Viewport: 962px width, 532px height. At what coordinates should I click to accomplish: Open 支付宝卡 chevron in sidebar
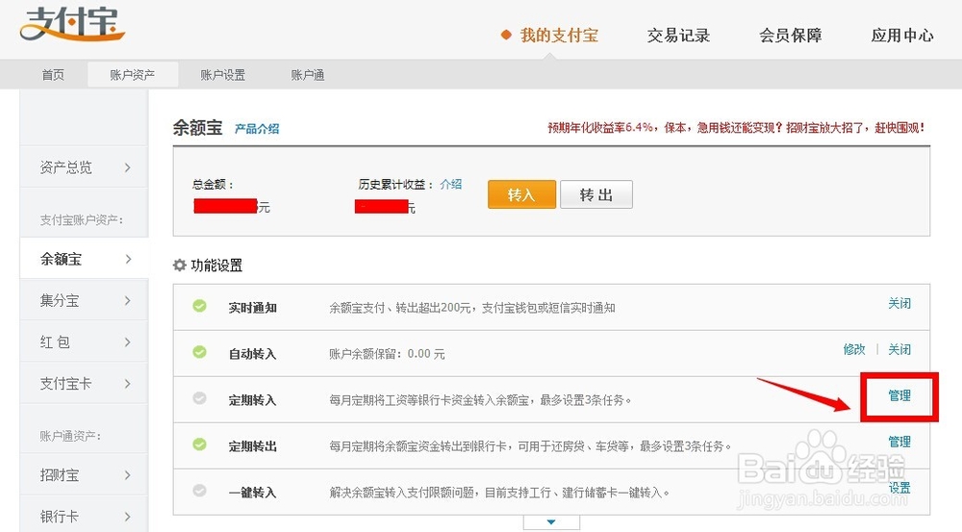coord(128,384)
